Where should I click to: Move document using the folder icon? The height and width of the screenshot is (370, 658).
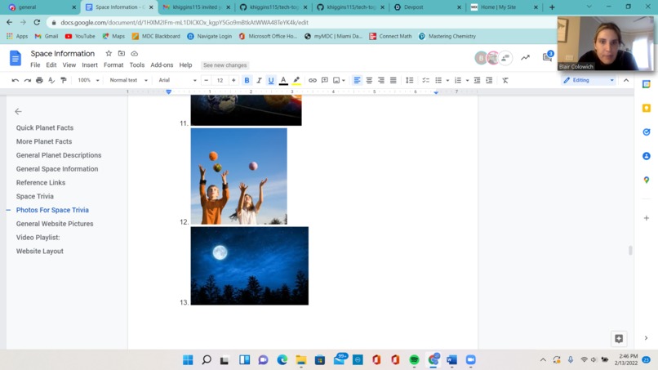point(122,53)
